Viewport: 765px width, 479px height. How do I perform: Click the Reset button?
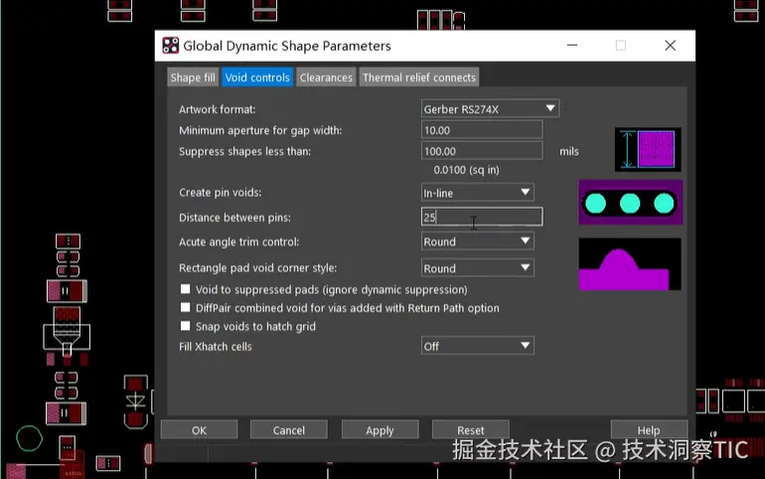click(470, 429)
